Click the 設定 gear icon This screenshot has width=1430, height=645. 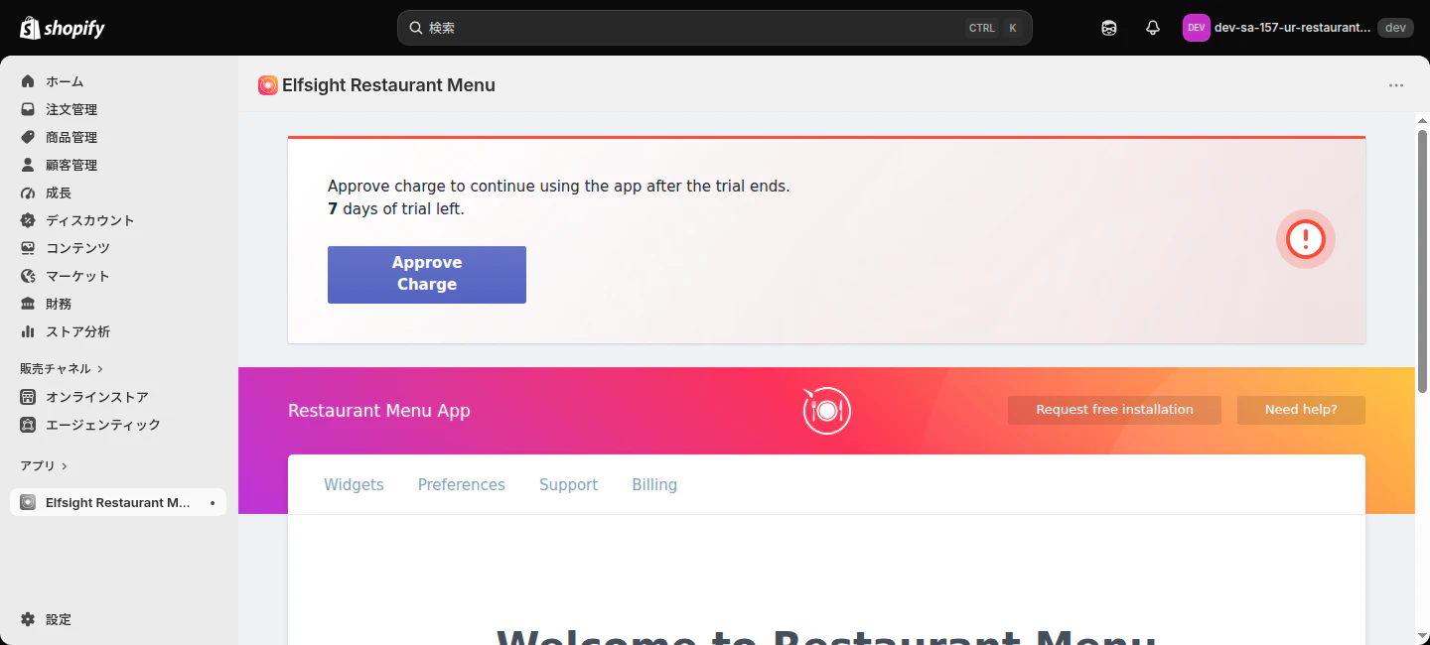point(28,619)
